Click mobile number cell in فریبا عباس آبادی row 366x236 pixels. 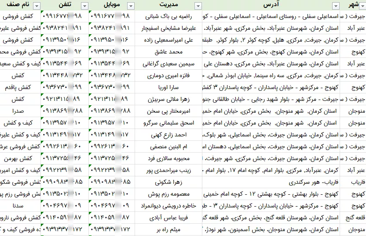click(112, 218)
